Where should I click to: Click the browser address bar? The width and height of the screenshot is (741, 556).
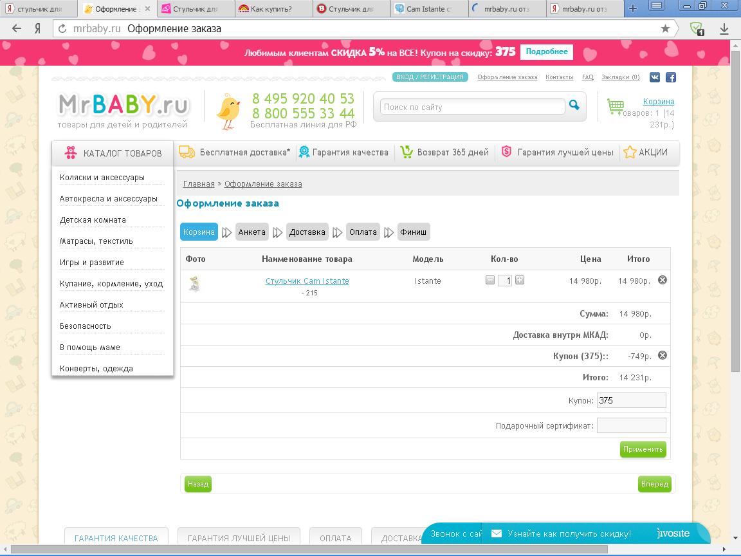(359, 29)
